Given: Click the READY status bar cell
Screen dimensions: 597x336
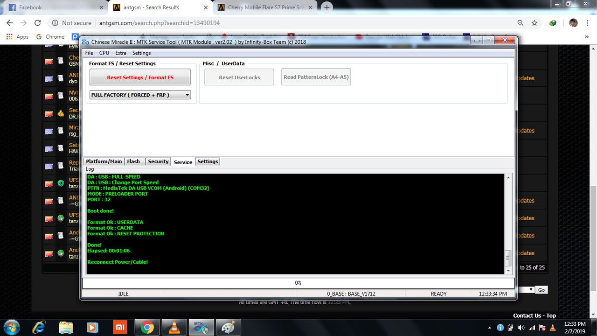Looking at the screenshot, I should coord(438,294).
